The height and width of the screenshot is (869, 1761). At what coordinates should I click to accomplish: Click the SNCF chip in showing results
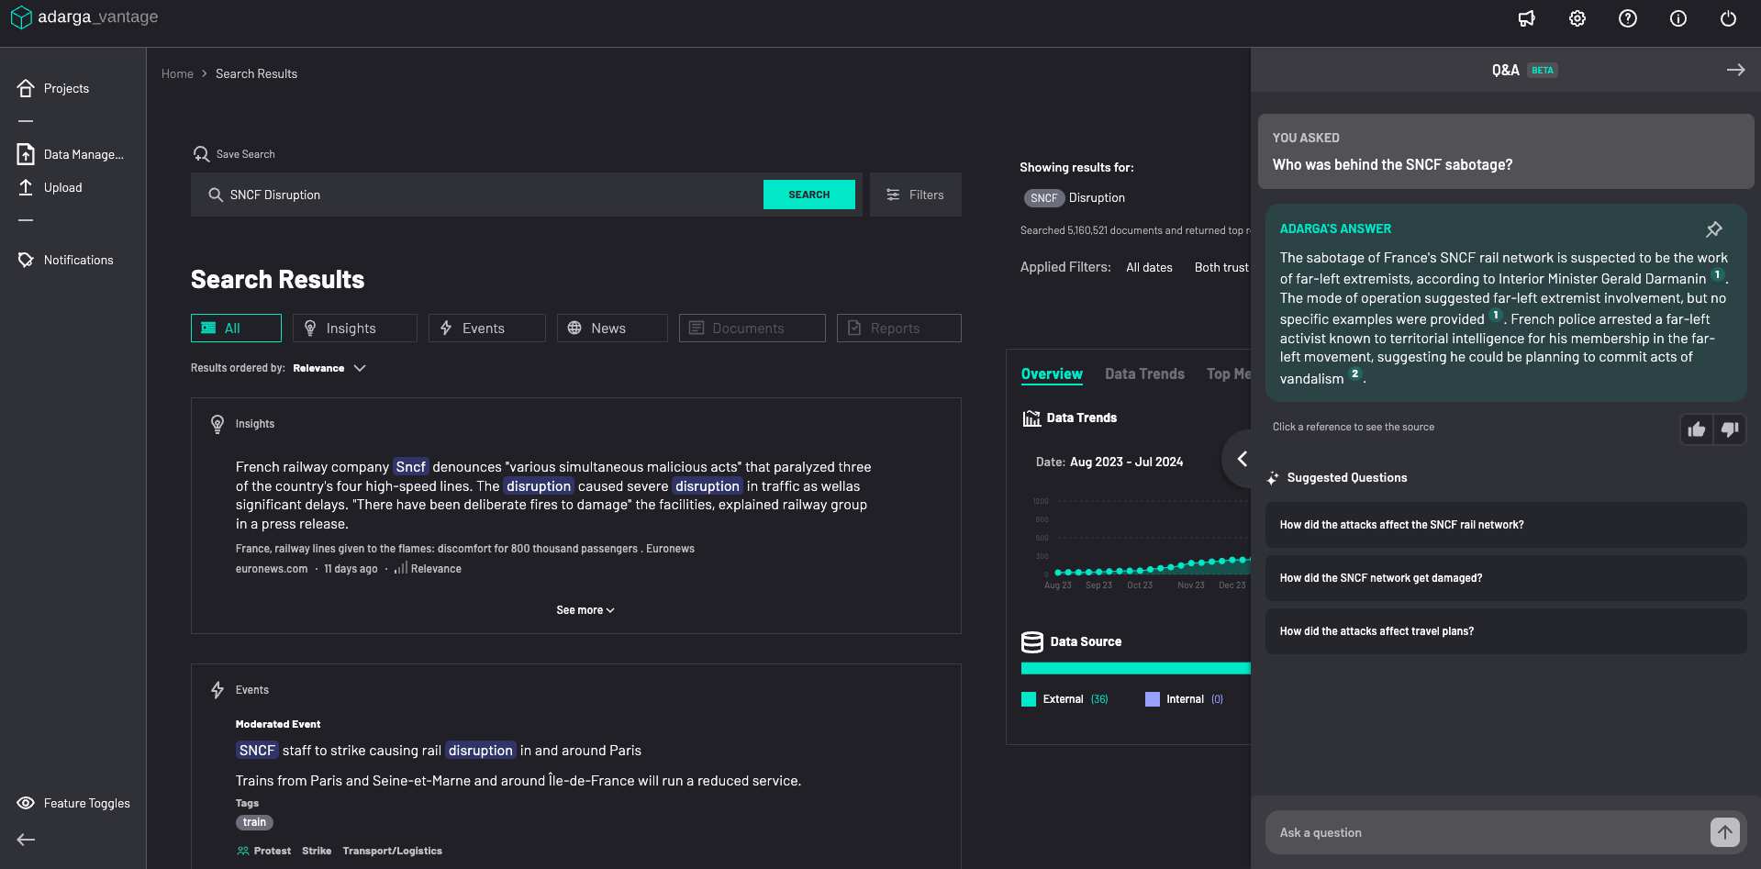coord(1043,198)
